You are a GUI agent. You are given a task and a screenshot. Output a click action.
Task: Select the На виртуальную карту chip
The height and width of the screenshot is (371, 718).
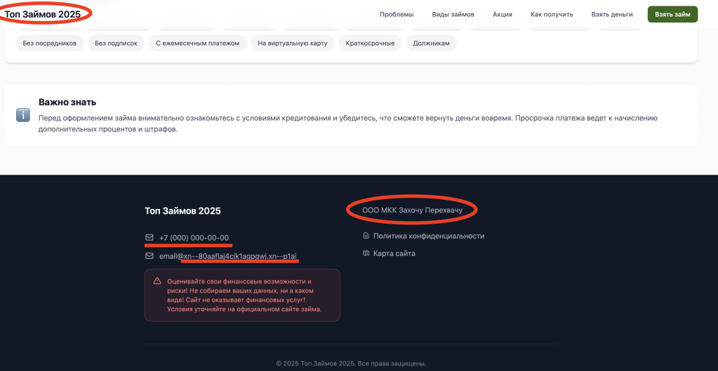click(293, 43)
